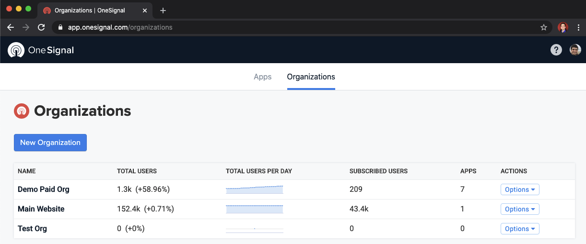The width and height of the screenshot is (586, 244).
Task: Click Demo Paid Org users-per-day chart
Action: 255,189
